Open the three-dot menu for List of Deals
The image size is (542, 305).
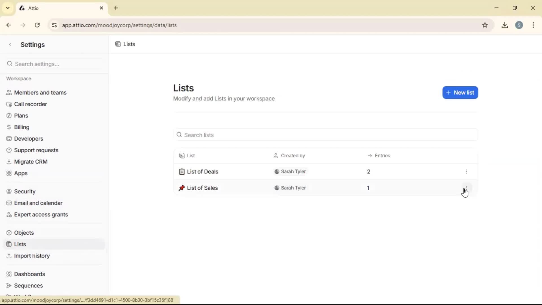(467, 171)
